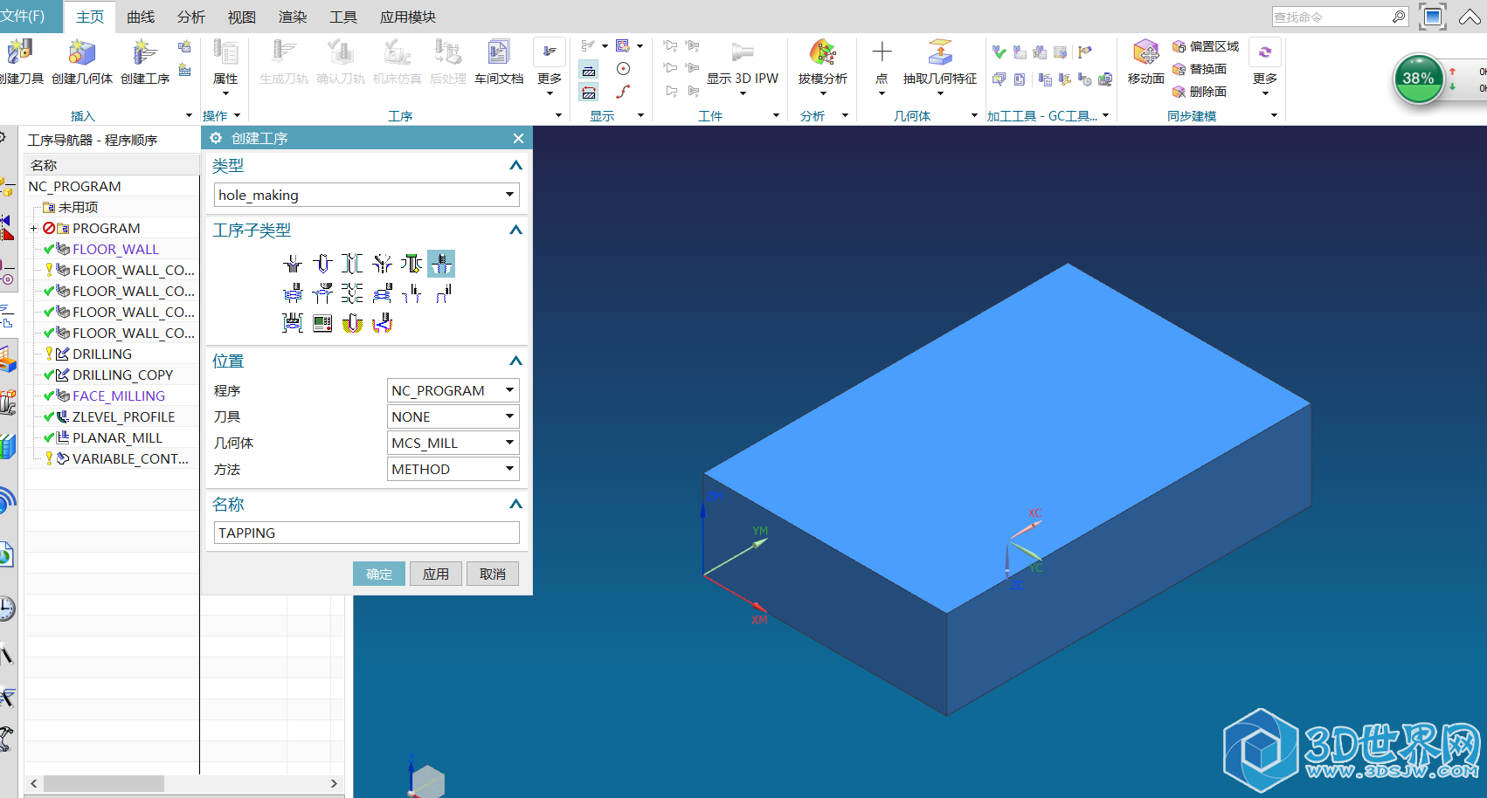Image resolution: width=1487 pixels, height=798 pixels.
Task: Collapse the 类型 section
Action: 515,165
